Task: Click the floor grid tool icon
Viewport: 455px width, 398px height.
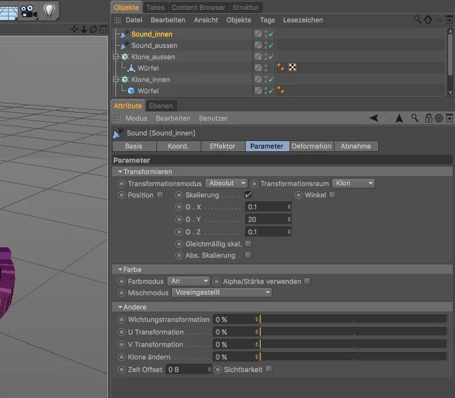Action: click(x=8, y=11)
